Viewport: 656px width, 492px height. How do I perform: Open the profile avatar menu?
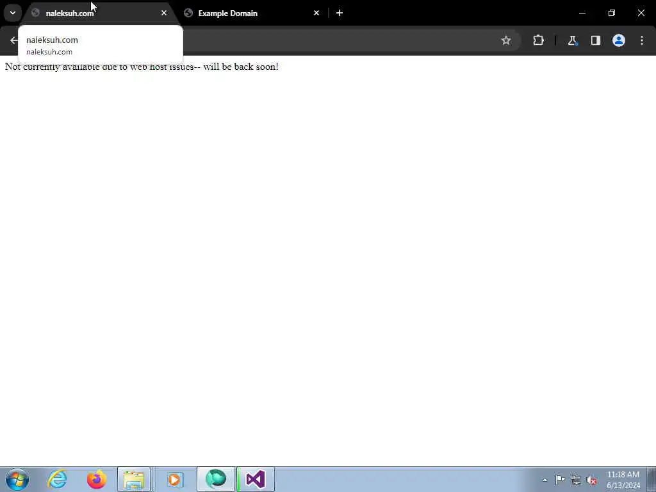pyautogui.click(x=619, y=40)
